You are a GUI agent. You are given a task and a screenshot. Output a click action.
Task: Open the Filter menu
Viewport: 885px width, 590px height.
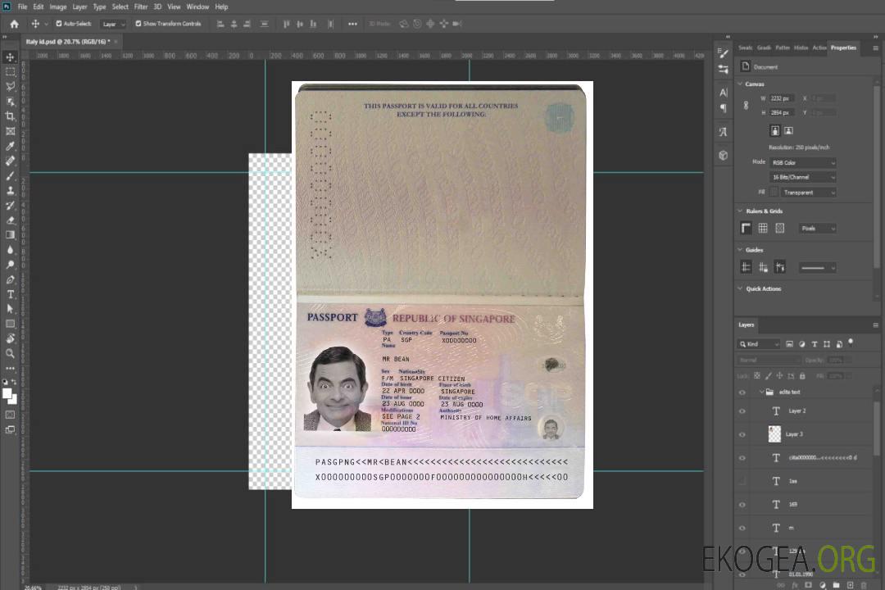click(141, 7)
